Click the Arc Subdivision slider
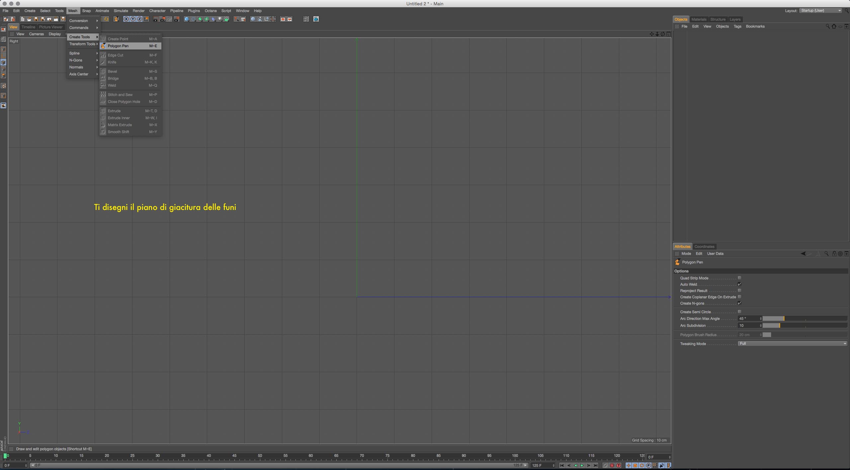 (804, 326)
